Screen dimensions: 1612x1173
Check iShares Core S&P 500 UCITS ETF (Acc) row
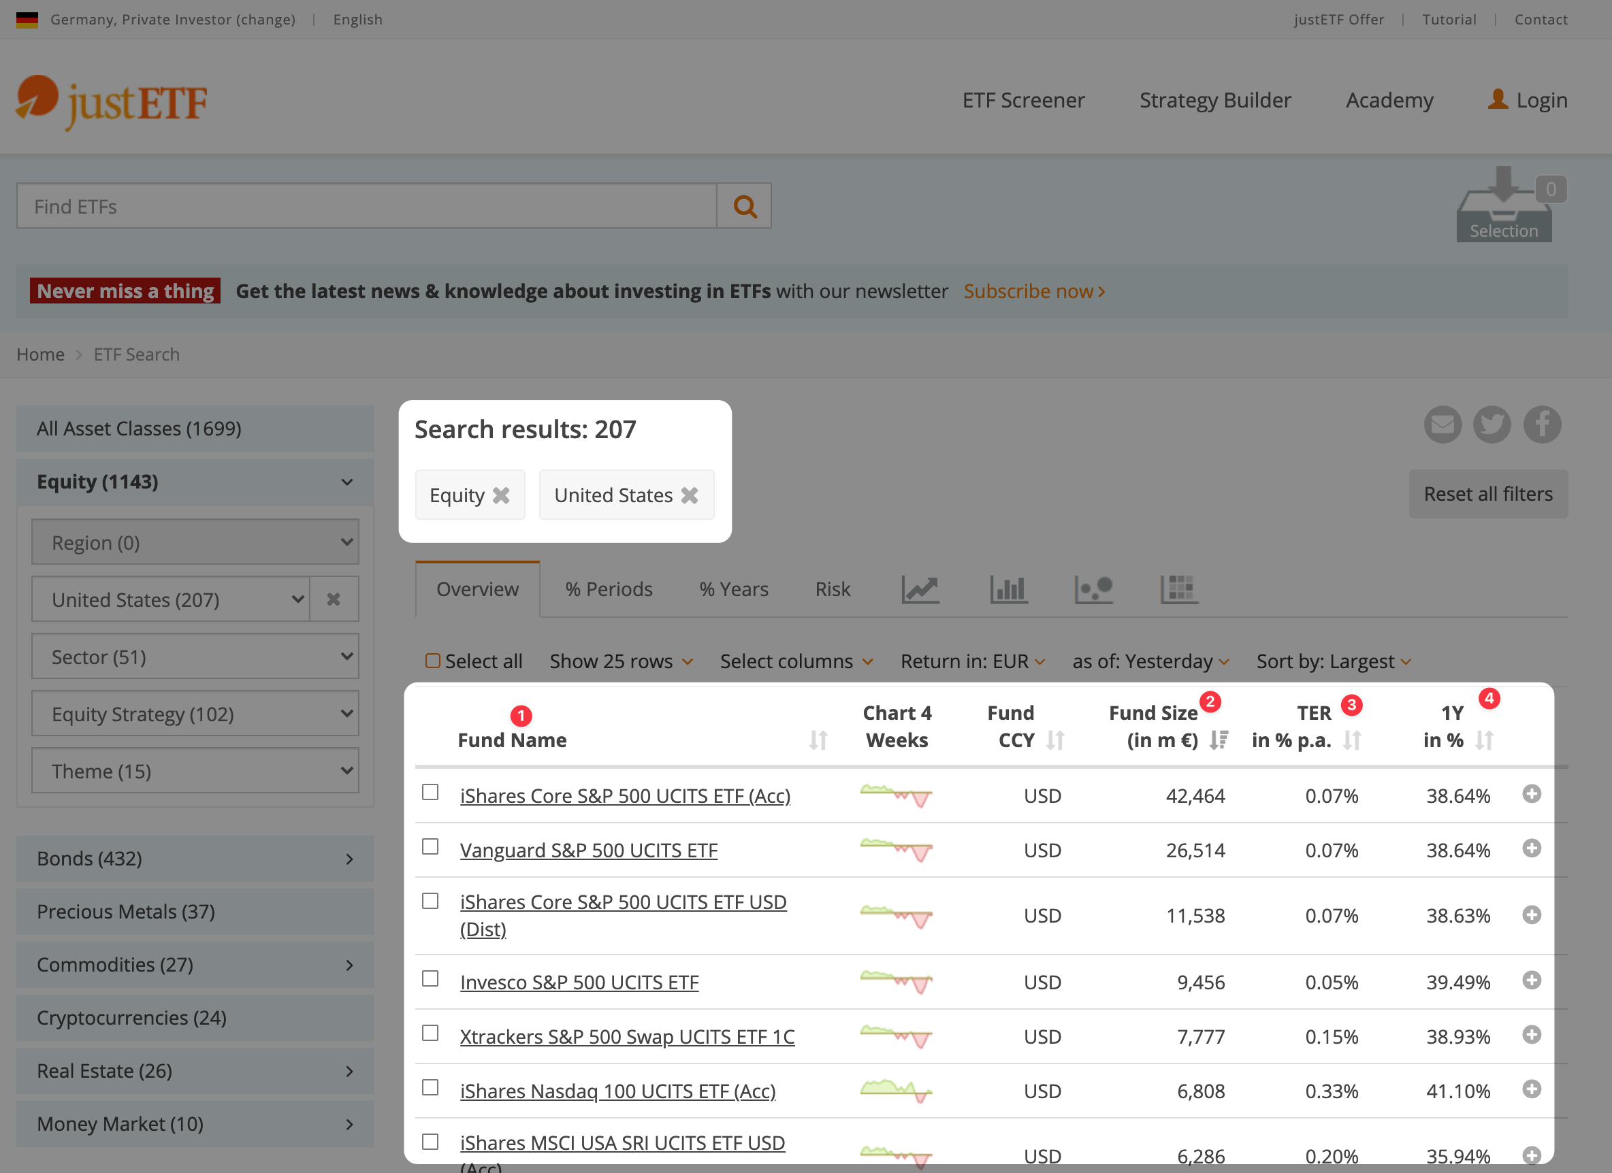tap(430, 792)
